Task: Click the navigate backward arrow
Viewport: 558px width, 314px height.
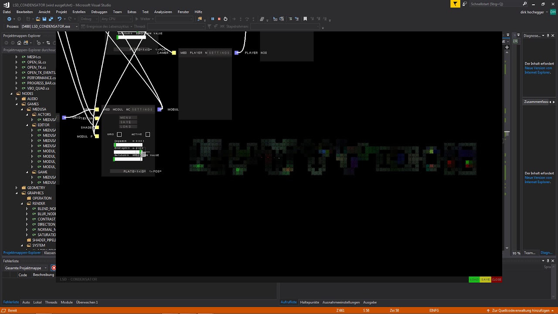Action: 9,19
